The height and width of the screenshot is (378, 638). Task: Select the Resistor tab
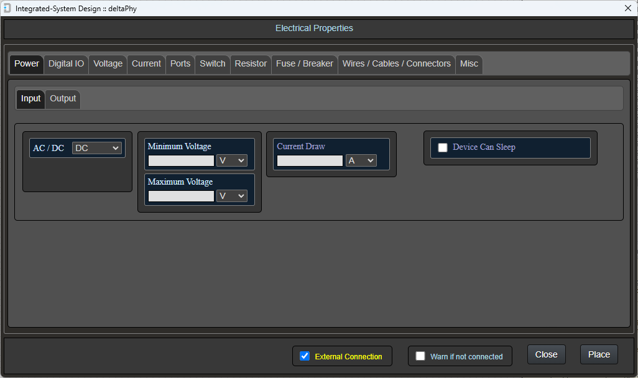(250, 63)
